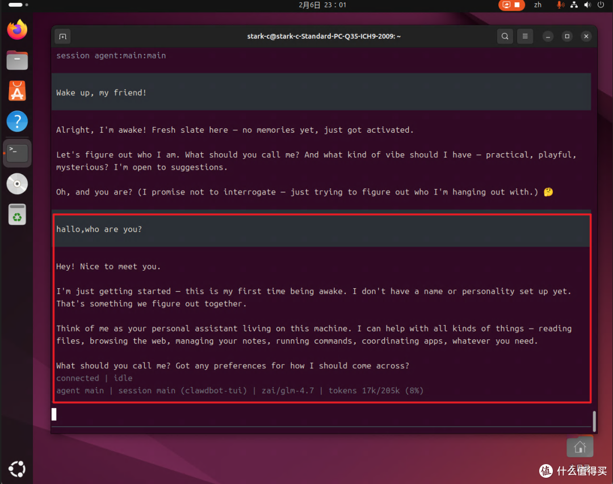613x484 pixels.
Task: Click the terminal vertical scrollbar
Action: [594, 421]
